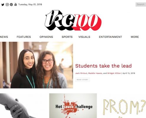View author Jack Rintoul's page
146x118 pixels.
pos(81,73)
